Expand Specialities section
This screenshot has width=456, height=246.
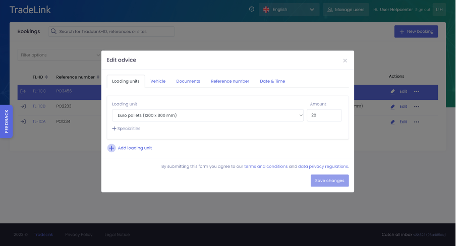pos(126,129)
